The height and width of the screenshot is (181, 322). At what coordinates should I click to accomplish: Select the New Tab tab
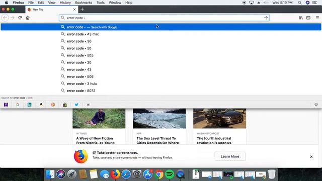click(52, 10)
